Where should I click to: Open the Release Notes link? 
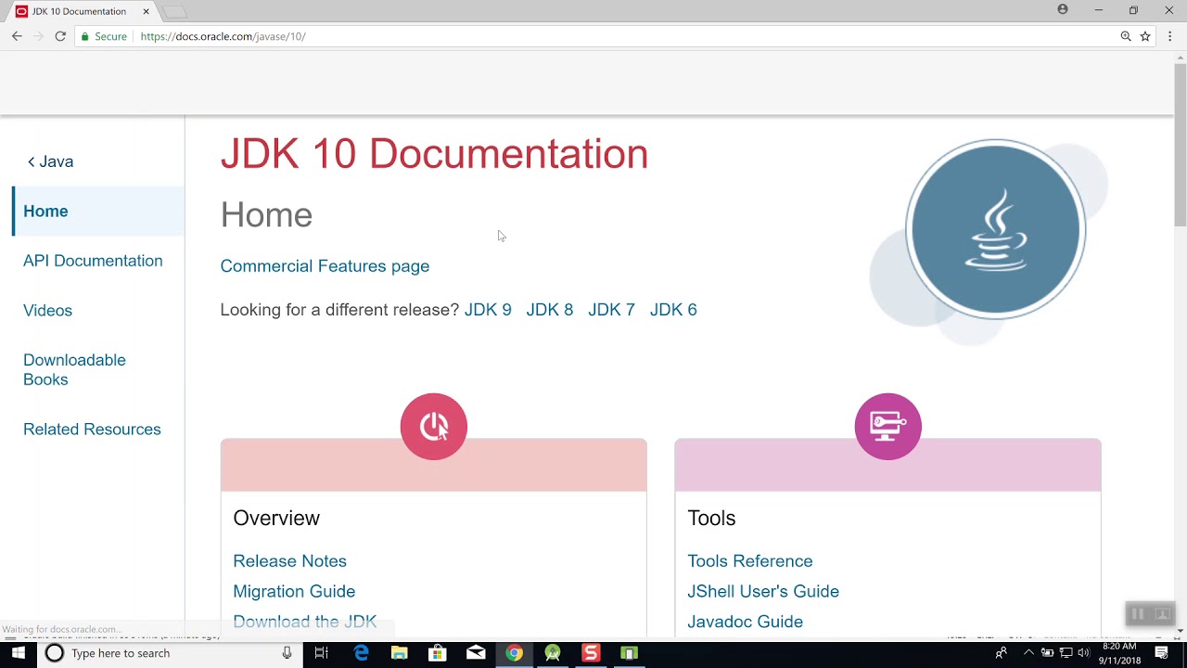point(289,561)
